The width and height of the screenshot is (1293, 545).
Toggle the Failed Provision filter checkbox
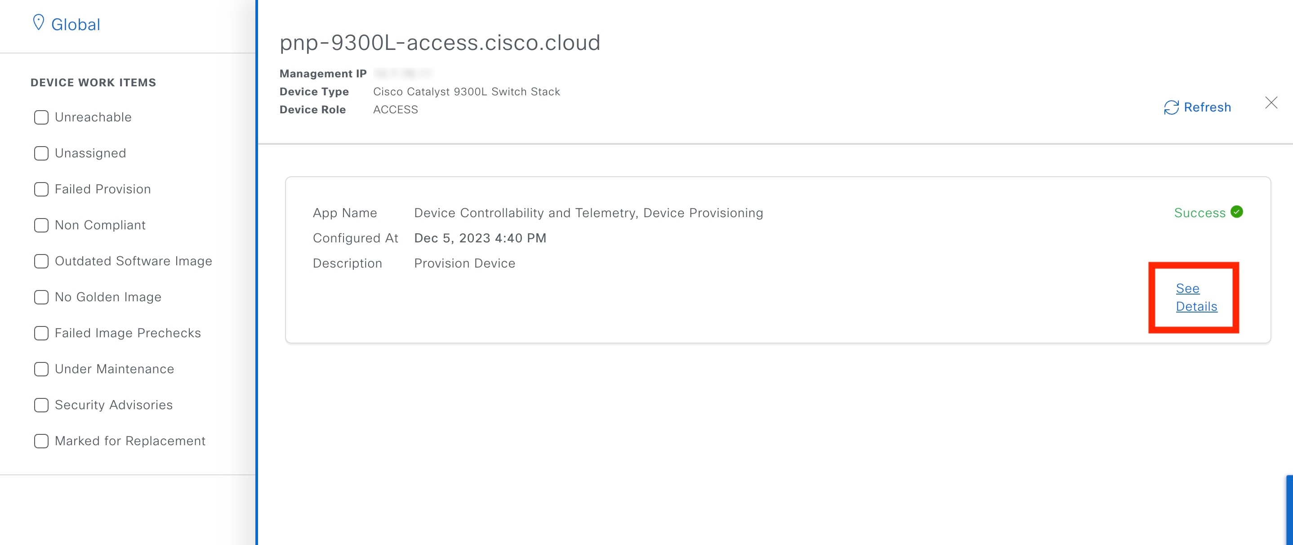click(40, 188)
